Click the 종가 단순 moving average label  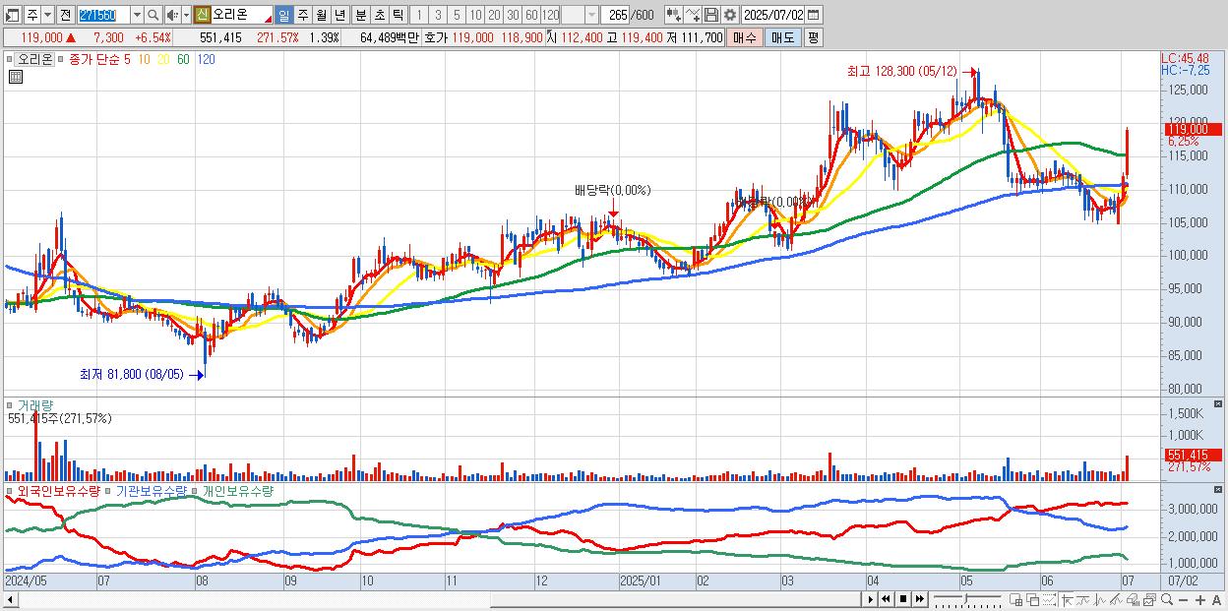(95, 59)
